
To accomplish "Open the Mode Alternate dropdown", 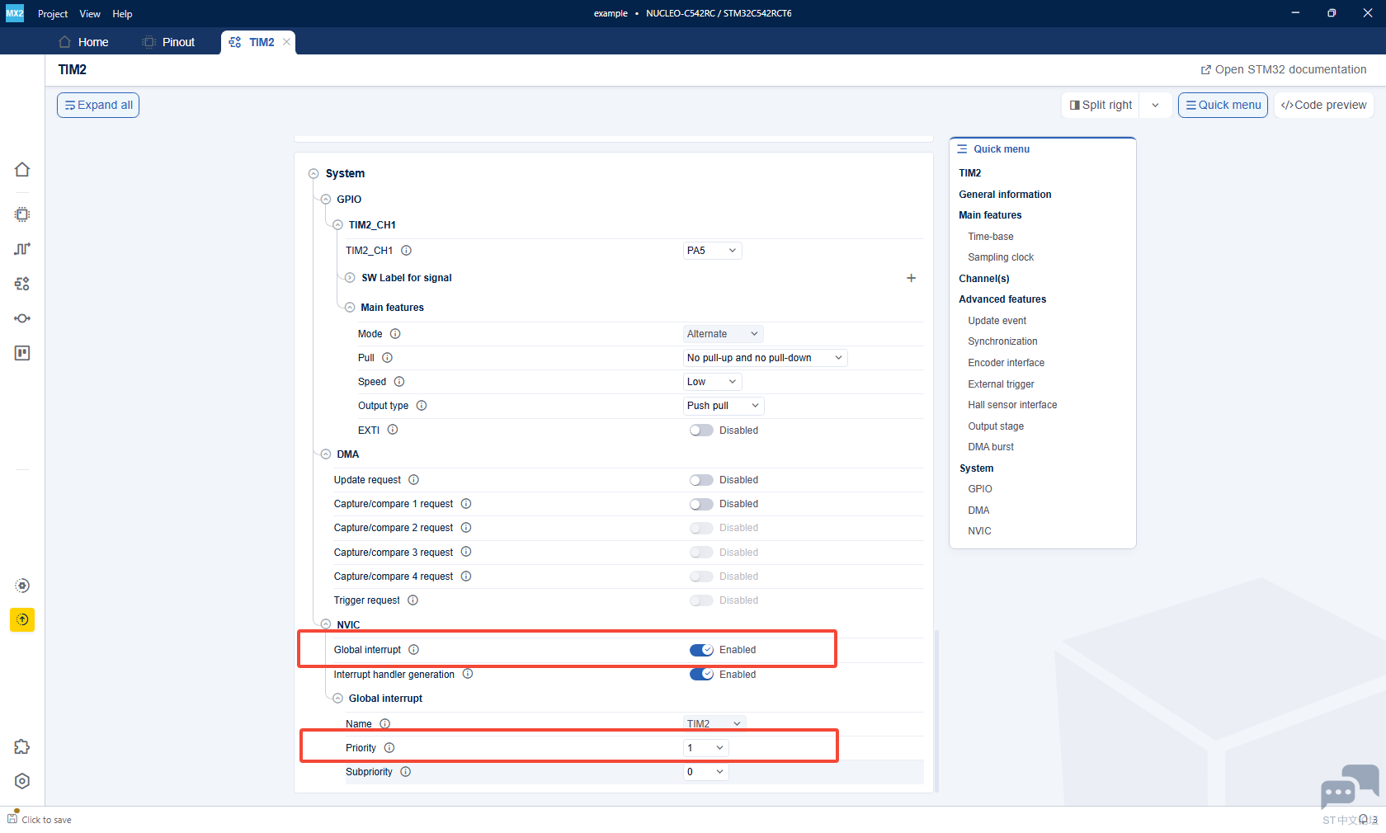I will click(x=723, y=334).
